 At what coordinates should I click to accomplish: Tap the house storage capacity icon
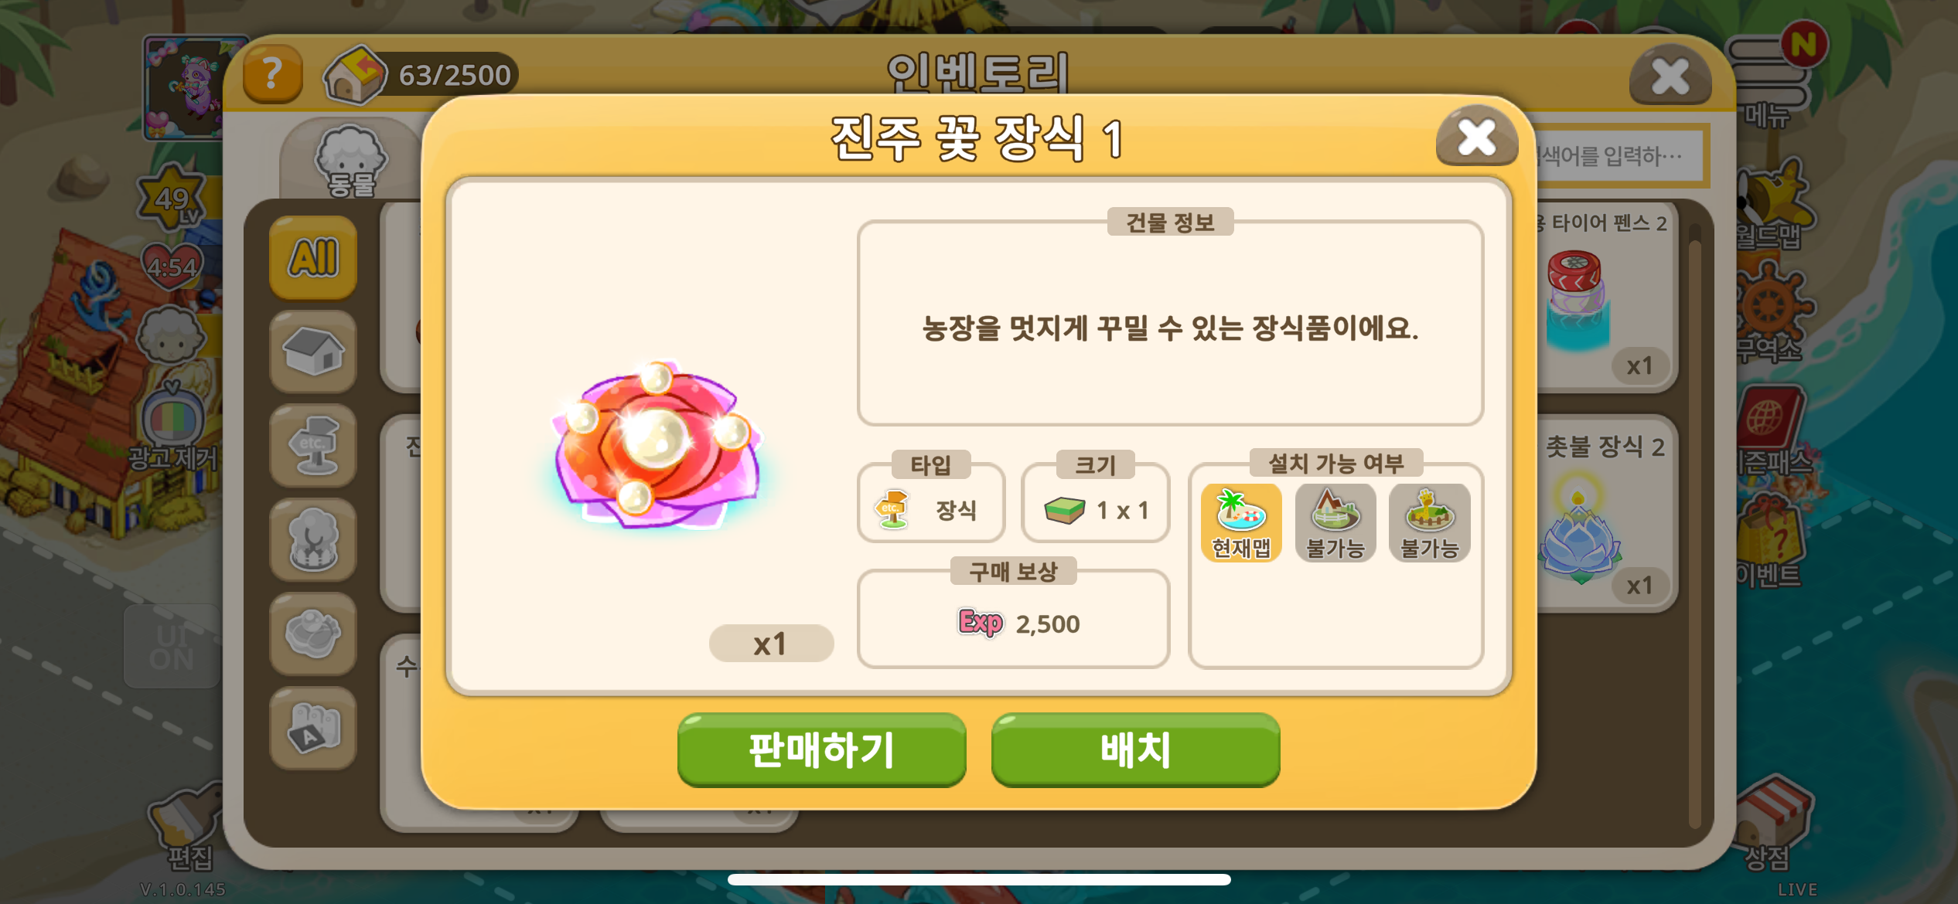pyautogui.click(x=354, y=75)
